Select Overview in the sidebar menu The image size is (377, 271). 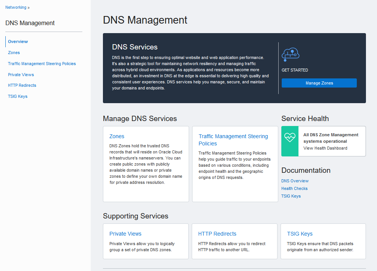click(x=18, y=41)
